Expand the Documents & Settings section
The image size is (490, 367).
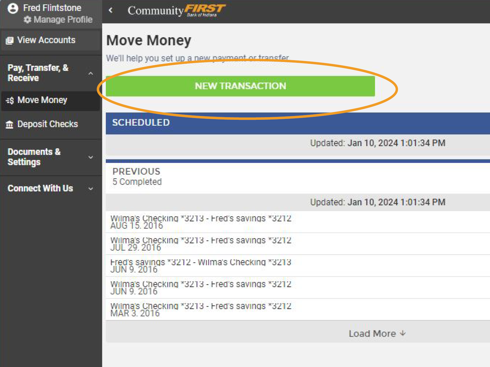[91, 157]
